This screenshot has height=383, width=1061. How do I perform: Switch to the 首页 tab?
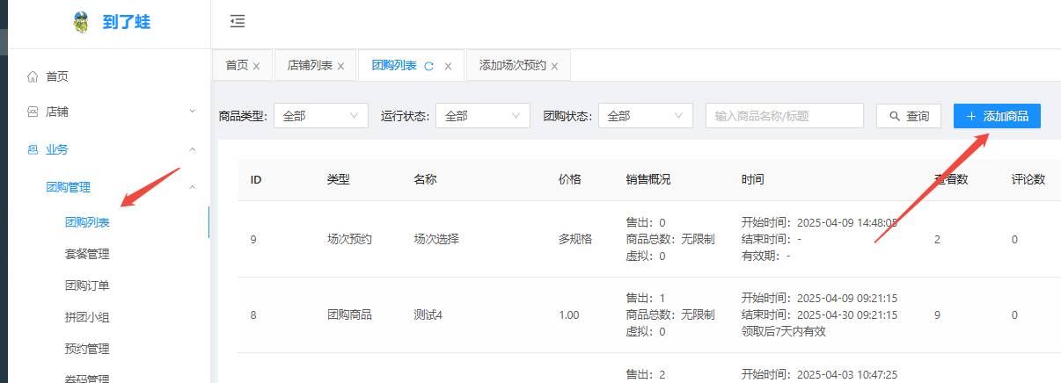coord(237,65)
